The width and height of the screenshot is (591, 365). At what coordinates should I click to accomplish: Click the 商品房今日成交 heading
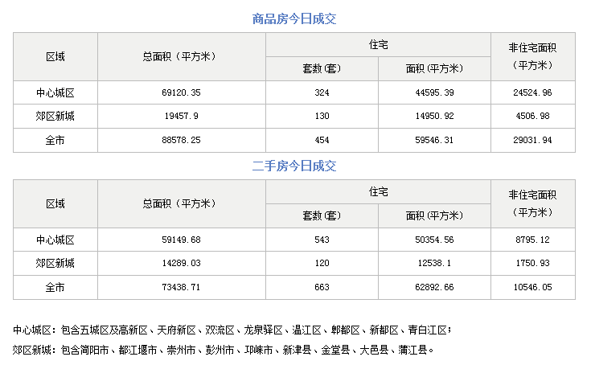294,18
